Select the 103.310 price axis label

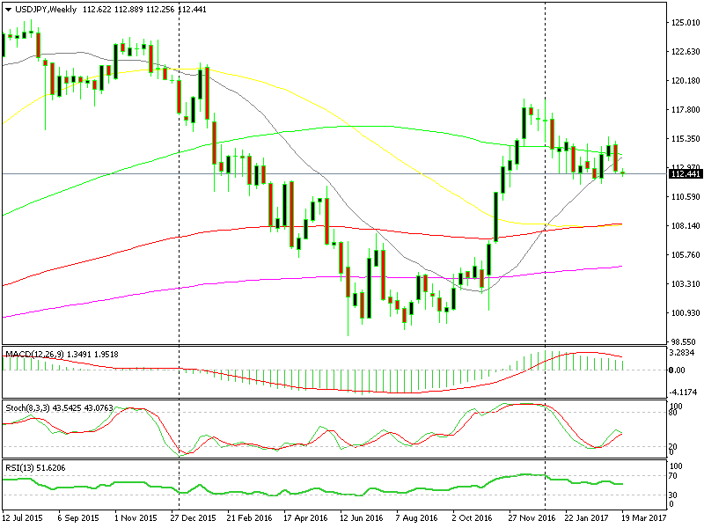coord(686,283)
